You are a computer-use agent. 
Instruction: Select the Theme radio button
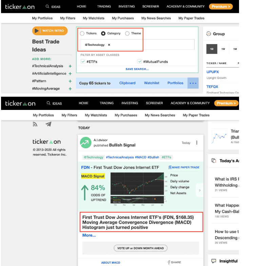127,33
